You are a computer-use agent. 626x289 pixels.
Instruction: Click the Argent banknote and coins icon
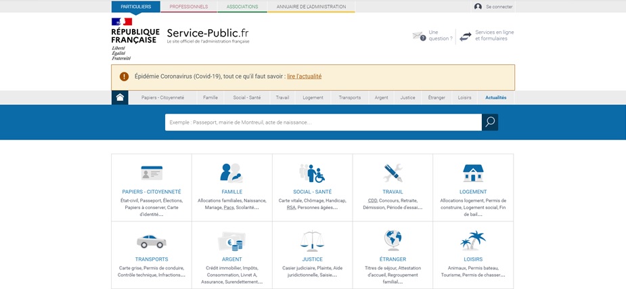coord(231,241)
